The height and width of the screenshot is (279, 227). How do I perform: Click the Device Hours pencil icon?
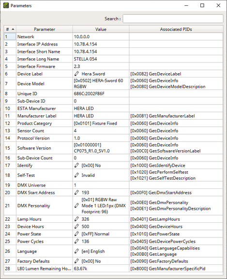(76, 226)
